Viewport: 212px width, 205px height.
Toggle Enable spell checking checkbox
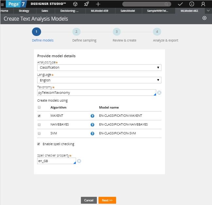[x=39, y=144]
